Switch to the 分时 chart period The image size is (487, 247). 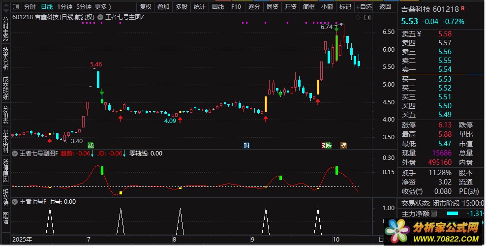click(x=30, y=6)
